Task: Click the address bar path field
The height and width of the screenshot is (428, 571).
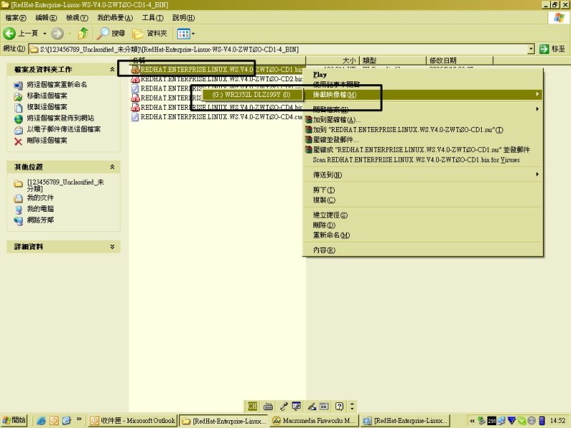Action: [x=278, y=49]
